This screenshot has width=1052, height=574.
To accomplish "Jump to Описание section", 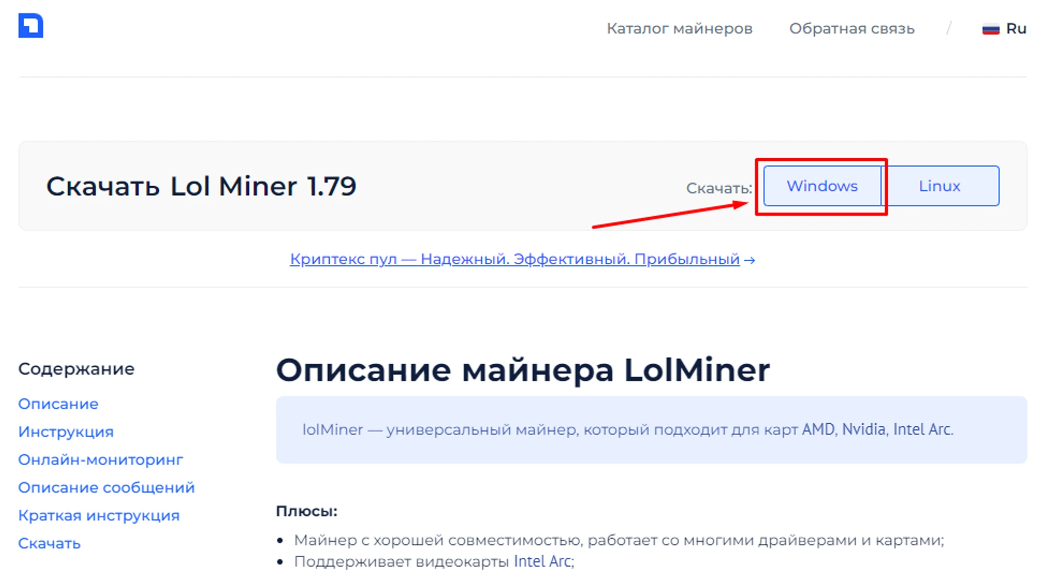I will pyautogui.click(x=58, y=404).
